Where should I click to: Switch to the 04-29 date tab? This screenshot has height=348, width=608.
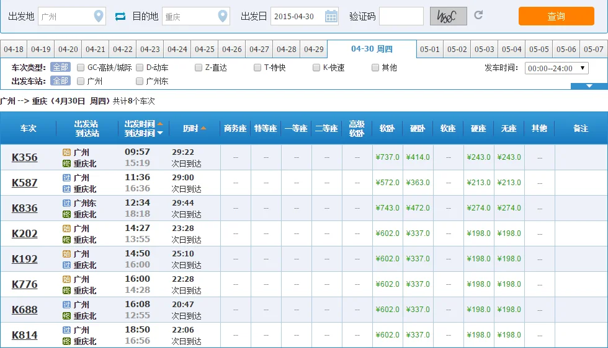(x=314, y=49)
